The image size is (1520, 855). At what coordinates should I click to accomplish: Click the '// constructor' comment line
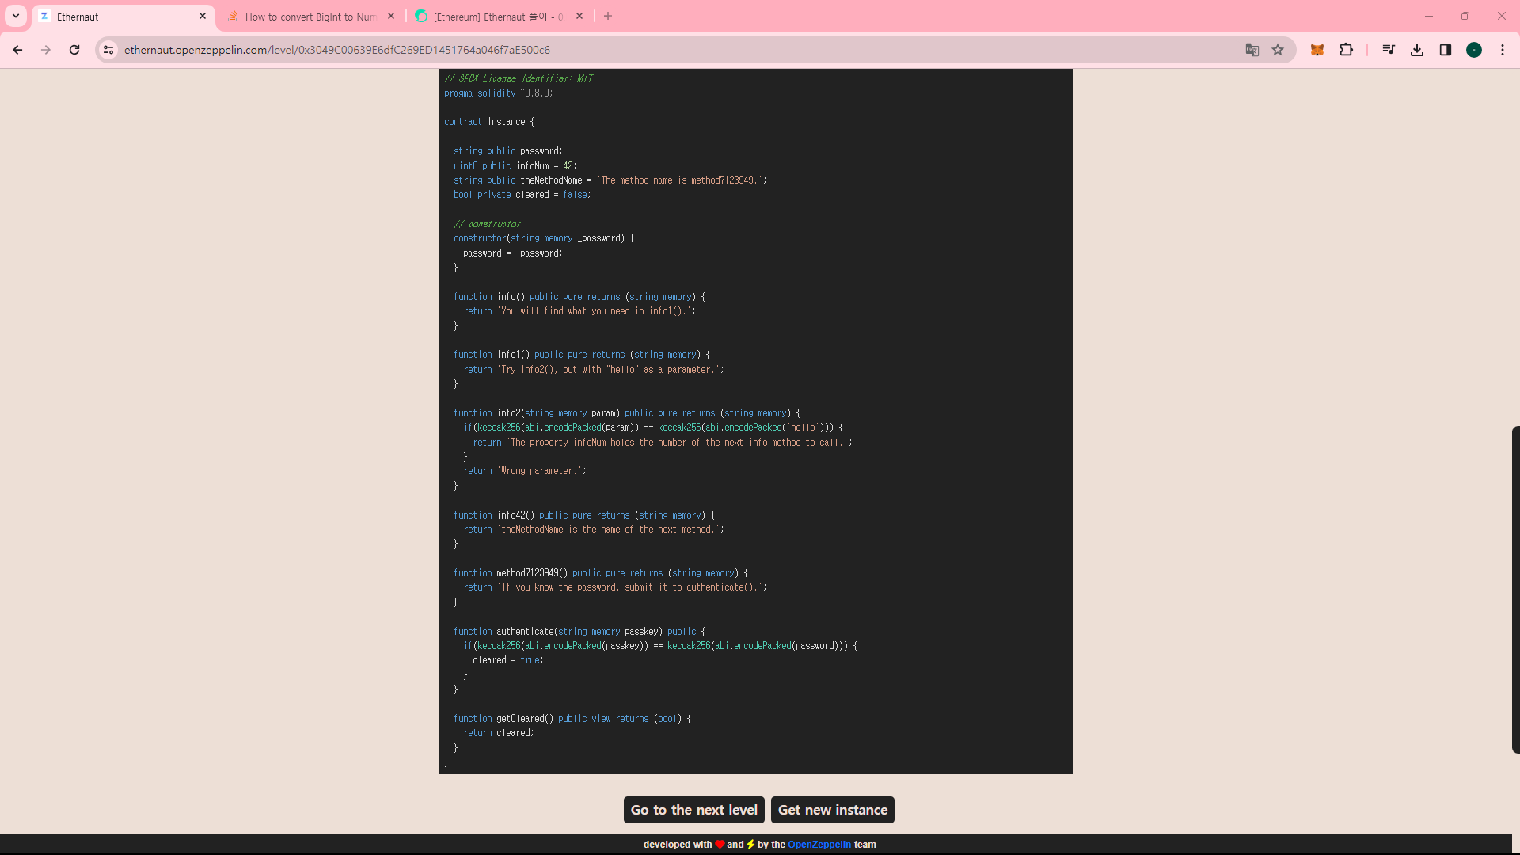[487, 224]
